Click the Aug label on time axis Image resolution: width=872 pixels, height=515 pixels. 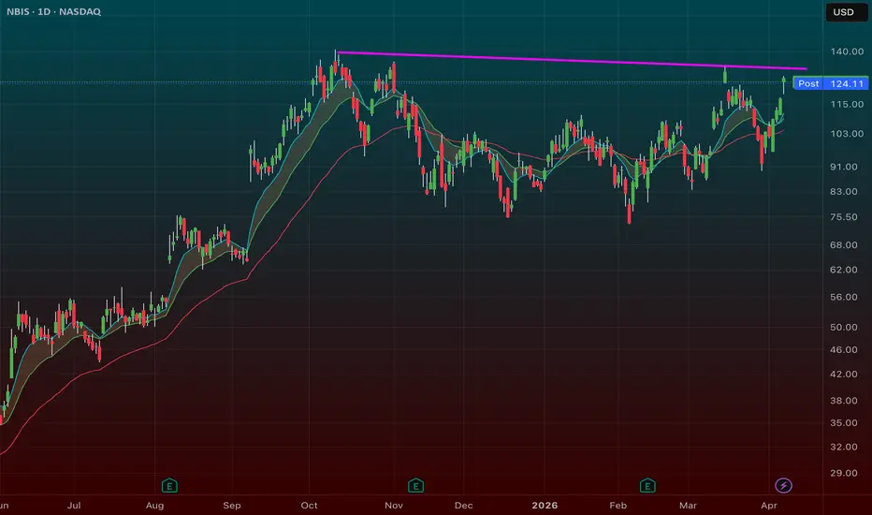[154, 506]
